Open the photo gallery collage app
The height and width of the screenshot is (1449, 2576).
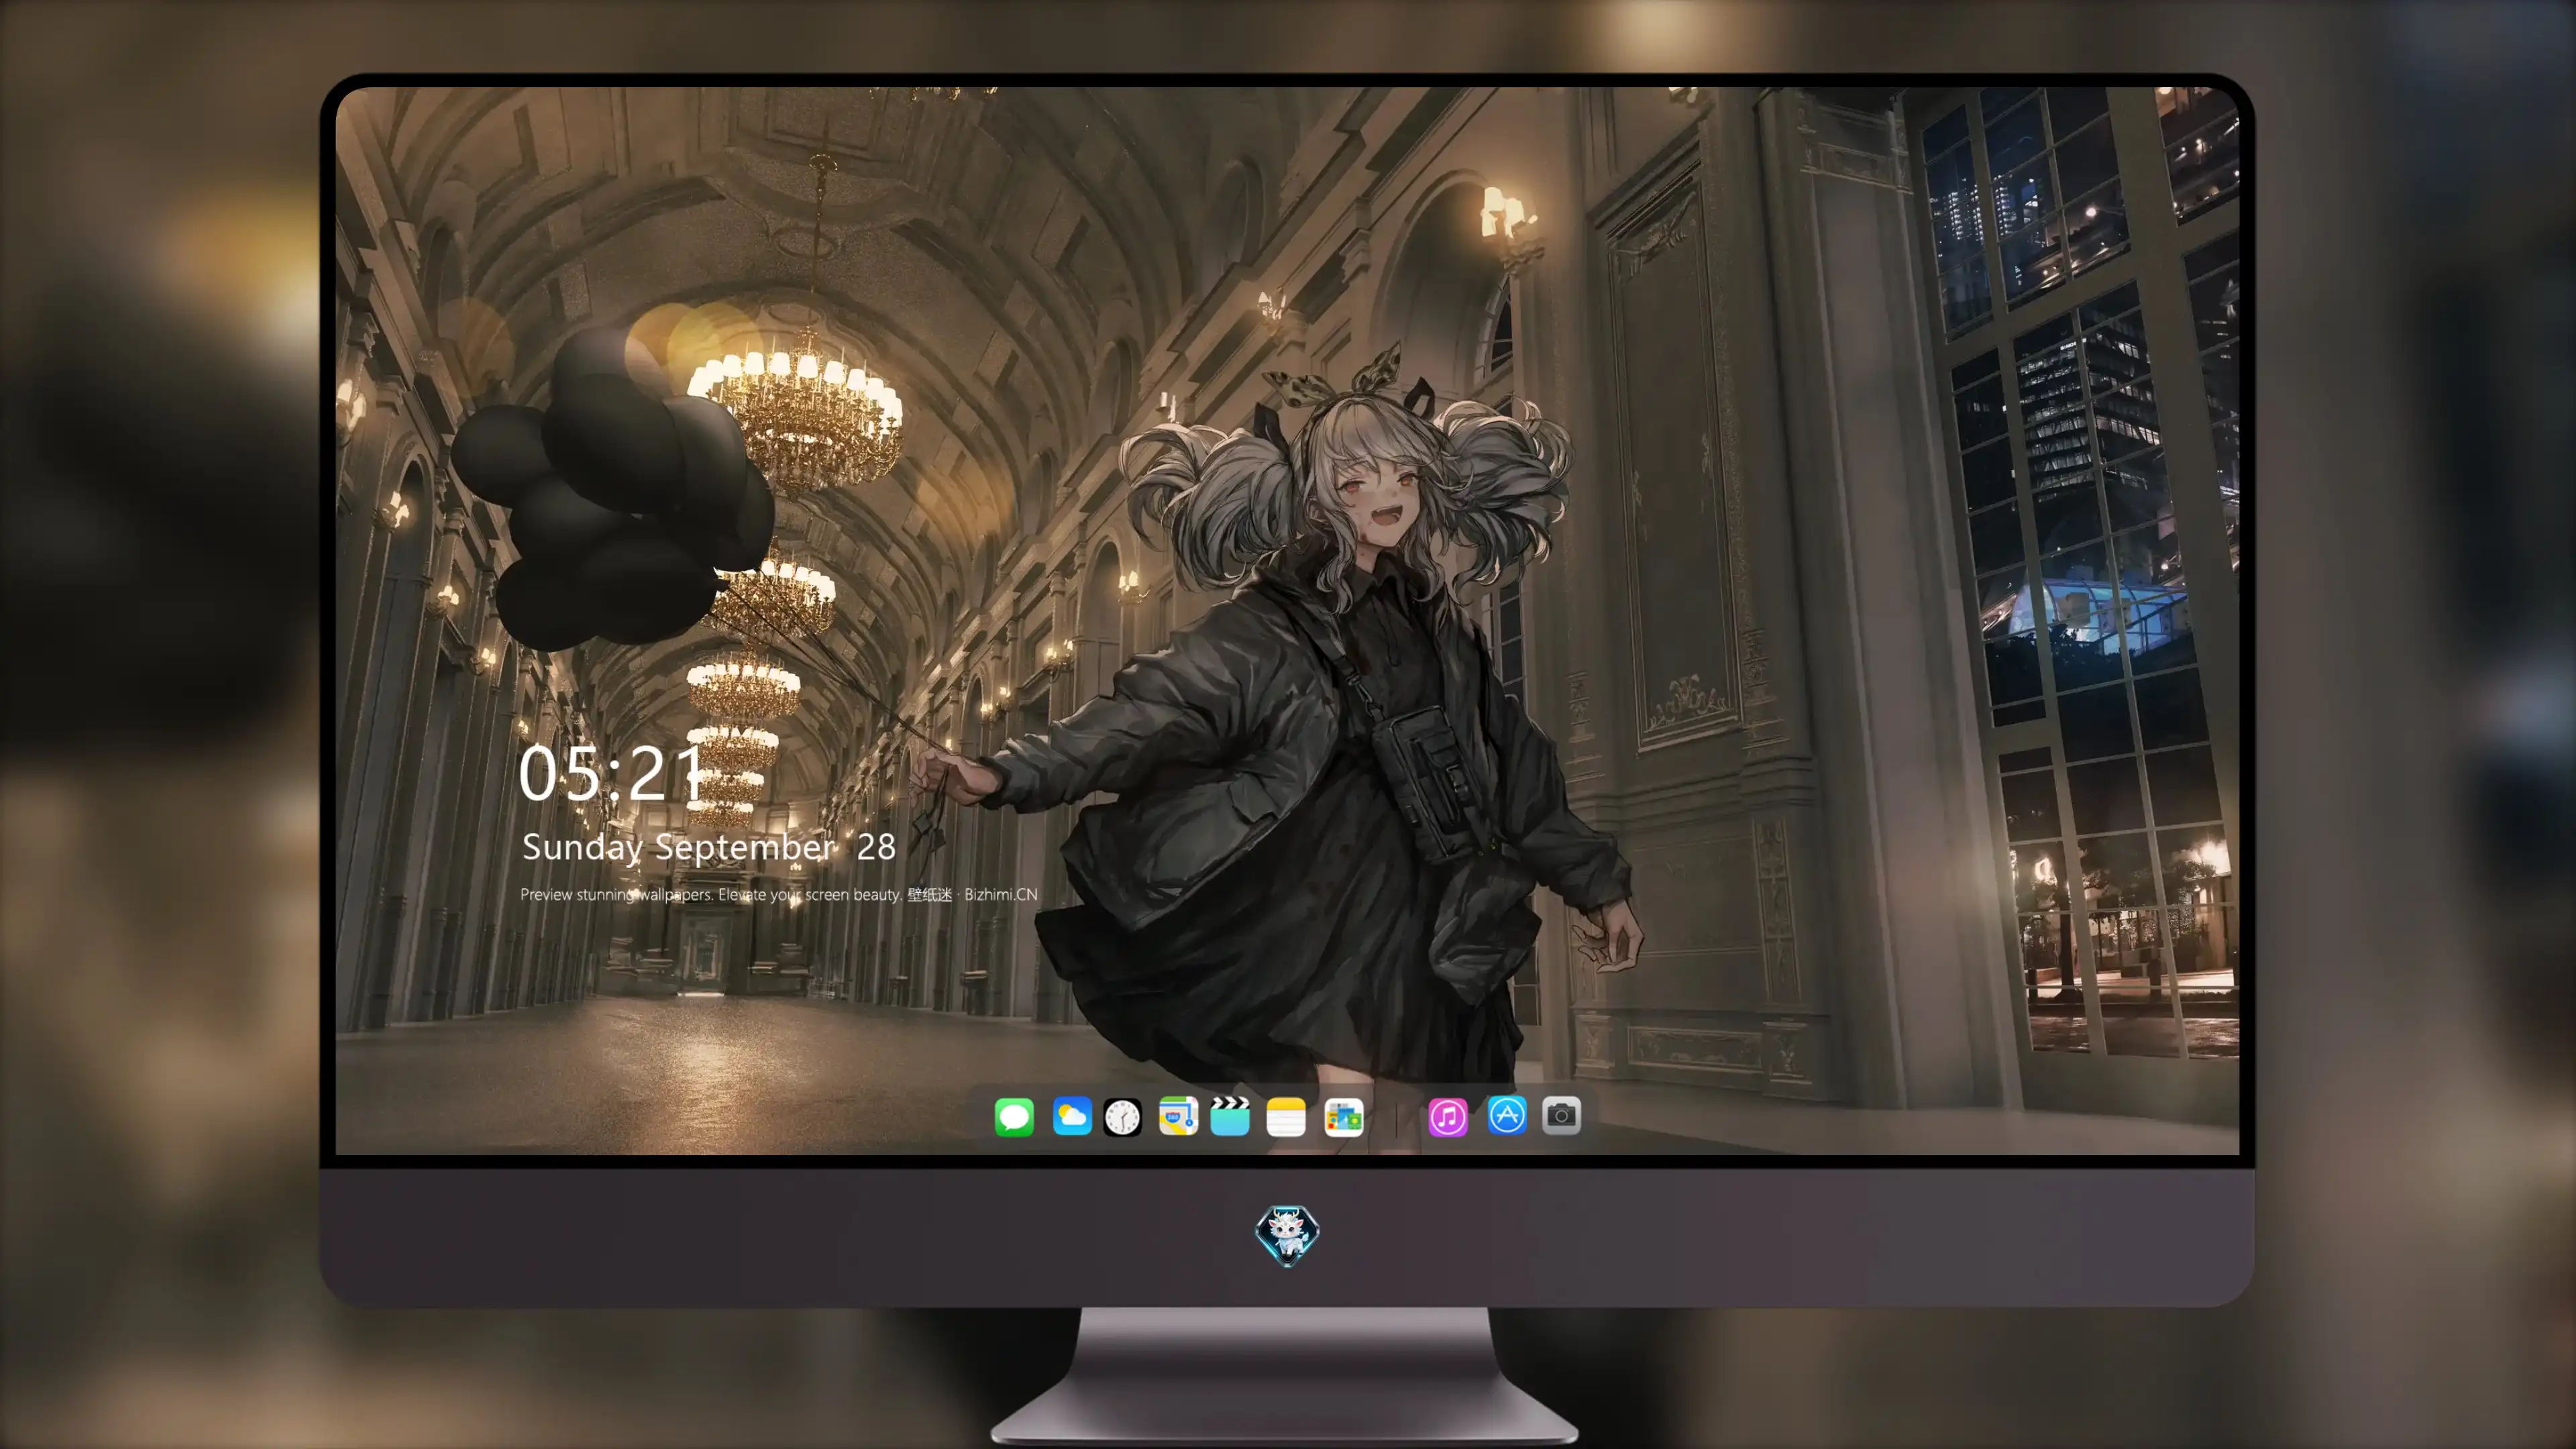pos(1343,1116)
